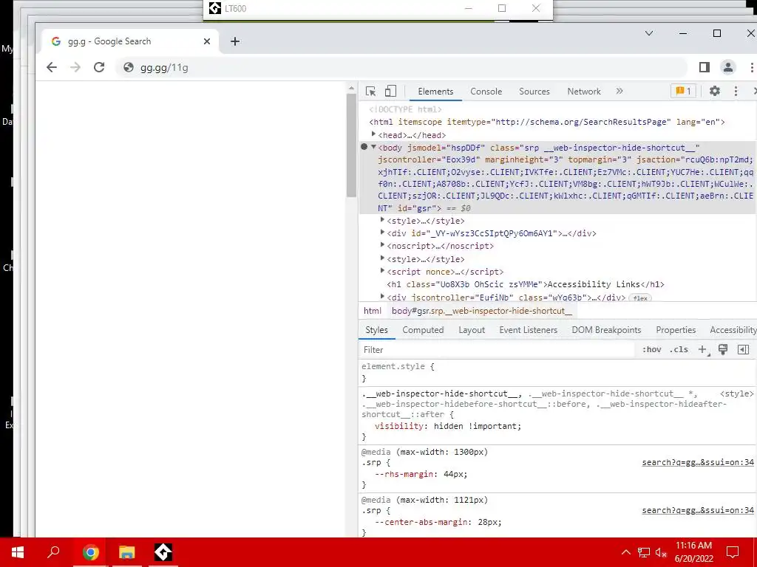
Task: Open DevTools customize menu with three dots
Action: (x=736, y=91)
